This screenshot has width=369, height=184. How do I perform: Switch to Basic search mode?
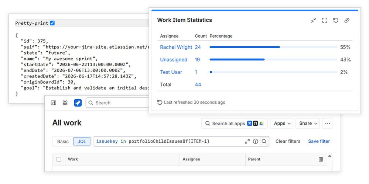click(x=63, y=142)
